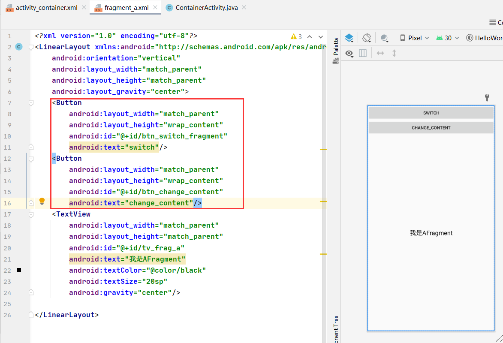Click the black color swatch on line 22

pos(19,270)
